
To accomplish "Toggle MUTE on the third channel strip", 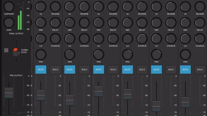I will click(x=99, y=70).
